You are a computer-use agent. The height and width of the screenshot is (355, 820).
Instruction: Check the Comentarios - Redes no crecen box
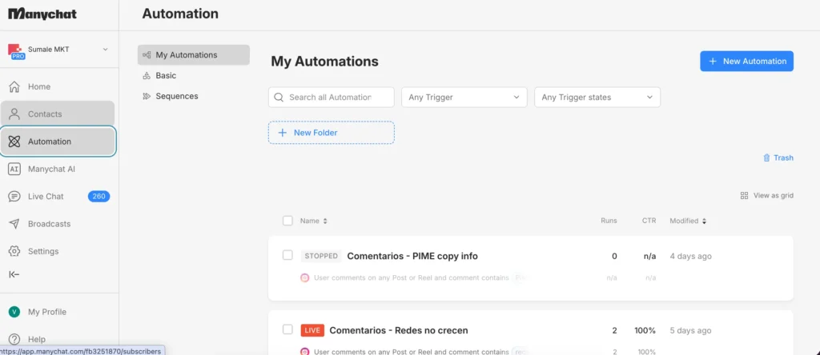(x=287, y=329)
